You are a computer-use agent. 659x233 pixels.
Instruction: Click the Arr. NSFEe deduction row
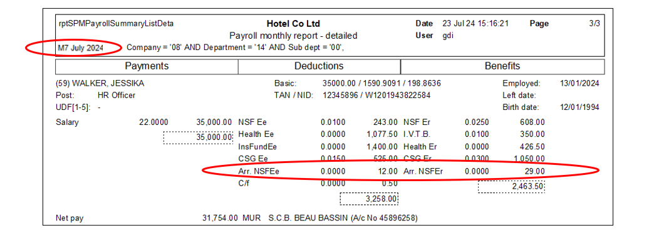(x=318, y=171)
